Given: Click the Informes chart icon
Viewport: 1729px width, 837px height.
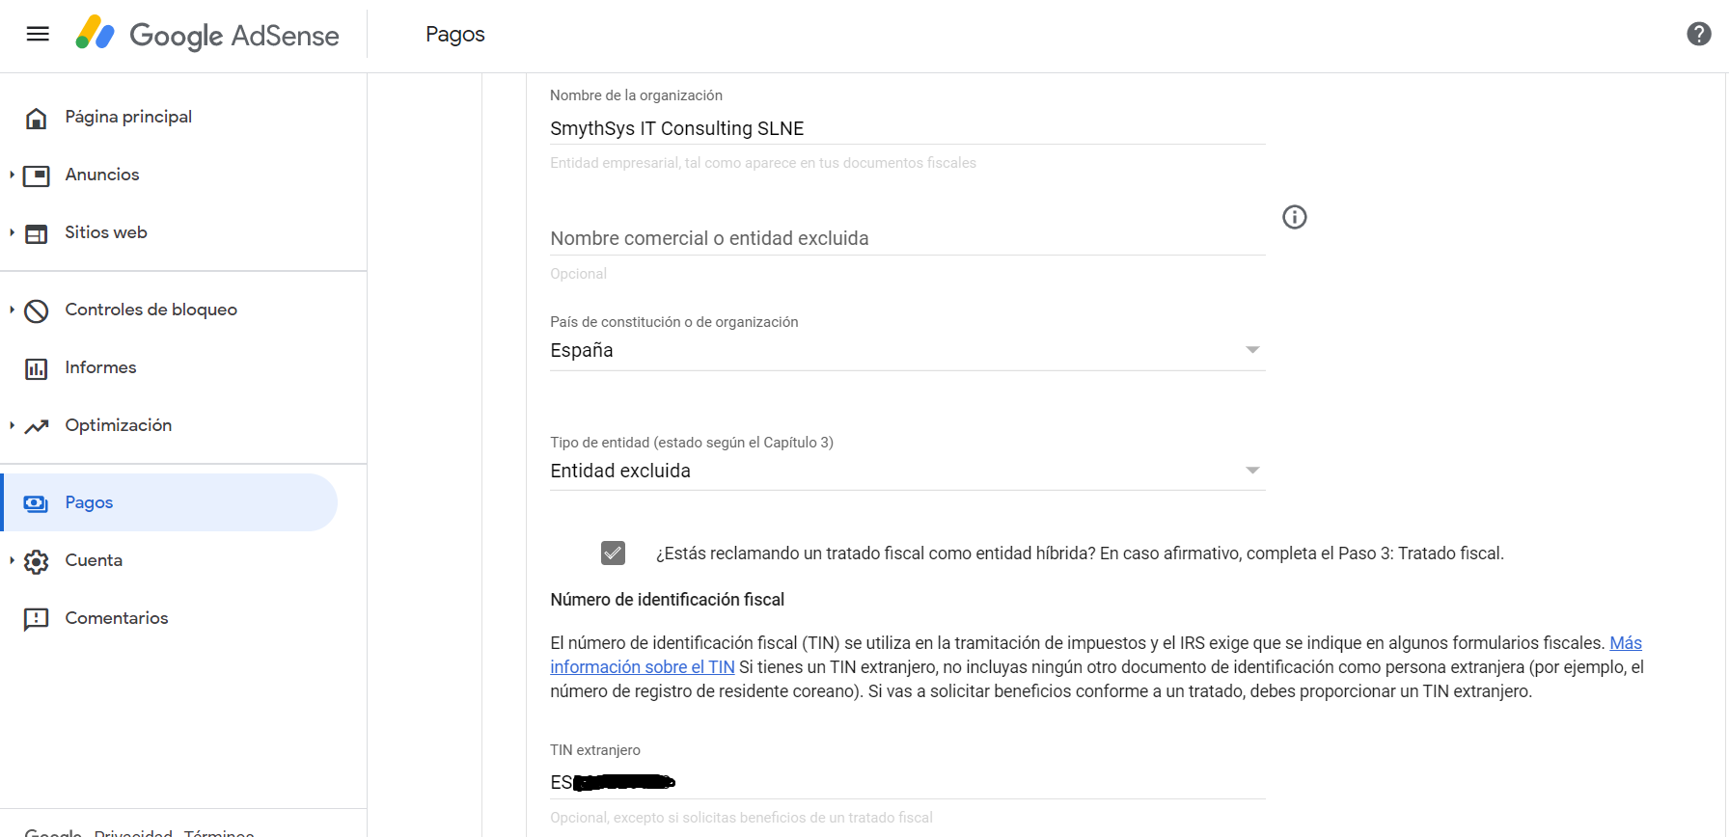Looking at the screenshot, I should tap(37, 368).
